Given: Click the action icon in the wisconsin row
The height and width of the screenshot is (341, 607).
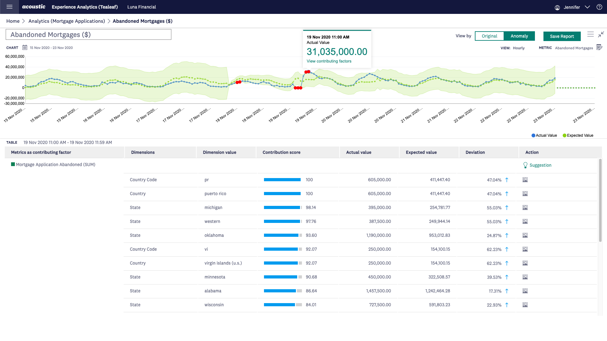Looking at the screenshot, I should coord(525,305).
